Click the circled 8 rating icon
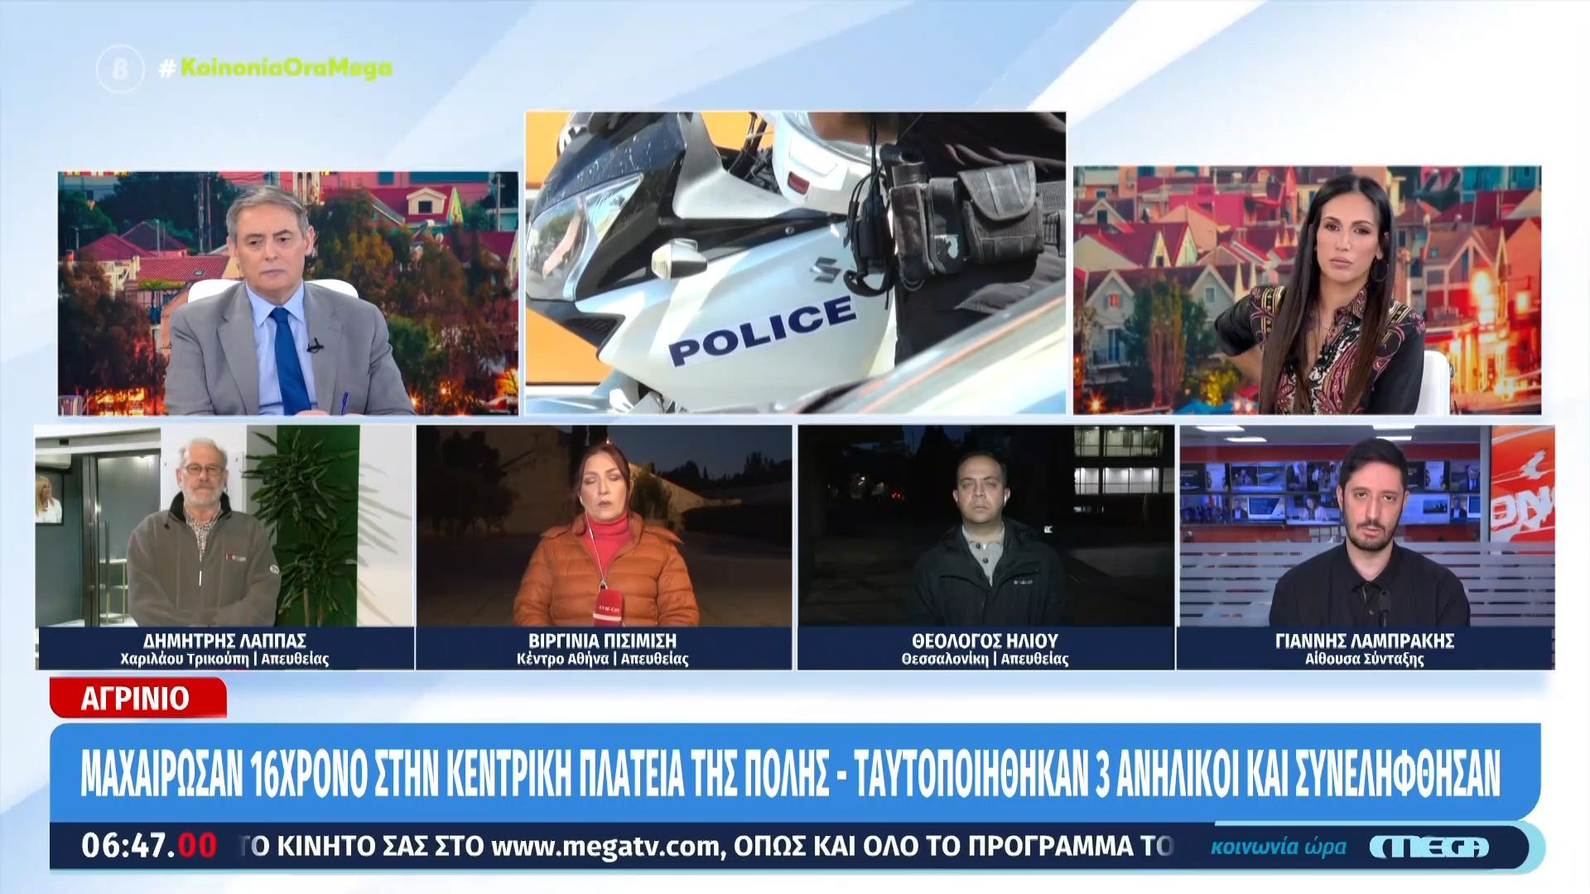The image size is (1590, 894). click(121, 69)
